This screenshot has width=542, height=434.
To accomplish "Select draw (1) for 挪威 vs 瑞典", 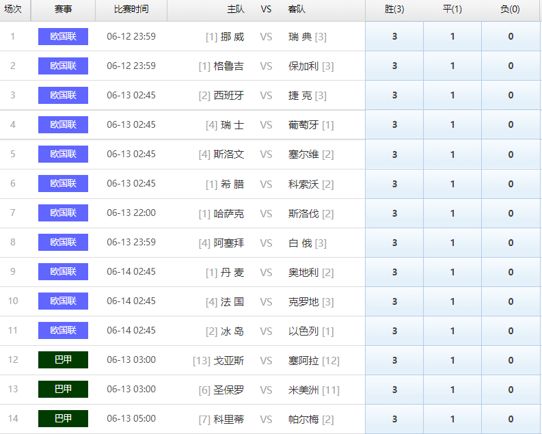I will (452, 36).
